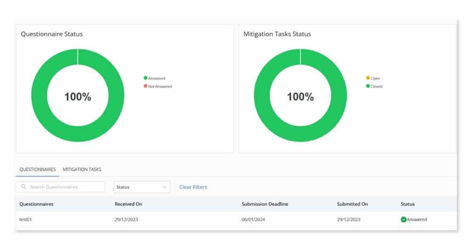Toggle the Open legend entry
471x249 pixels.
tap(373, 78)
